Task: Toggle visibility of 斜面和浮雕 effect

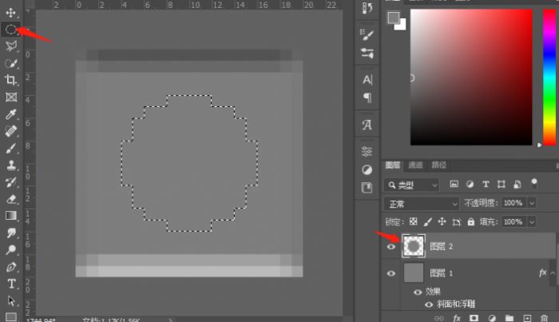Action: coord(429,304)
